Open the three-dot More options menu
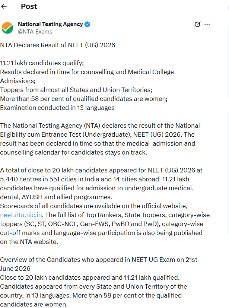Viewport: 229px width, 308px height. coord(207,24)
